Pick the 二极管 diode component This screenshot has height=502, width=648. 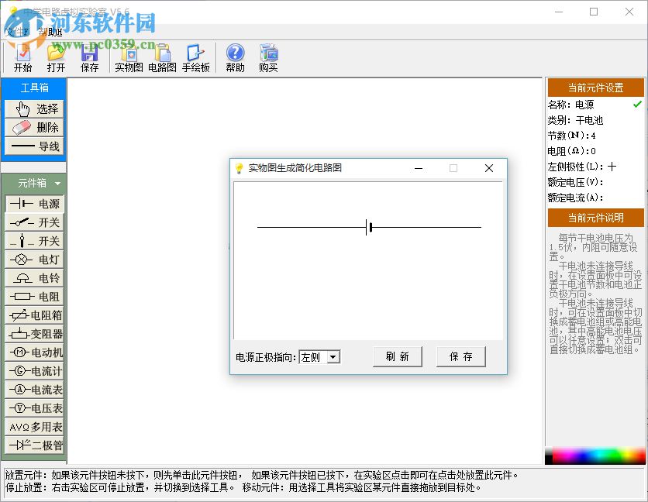[35, 445]
